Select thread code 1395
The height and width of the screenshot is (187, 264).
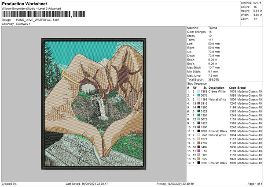click(x=233, y=123)
